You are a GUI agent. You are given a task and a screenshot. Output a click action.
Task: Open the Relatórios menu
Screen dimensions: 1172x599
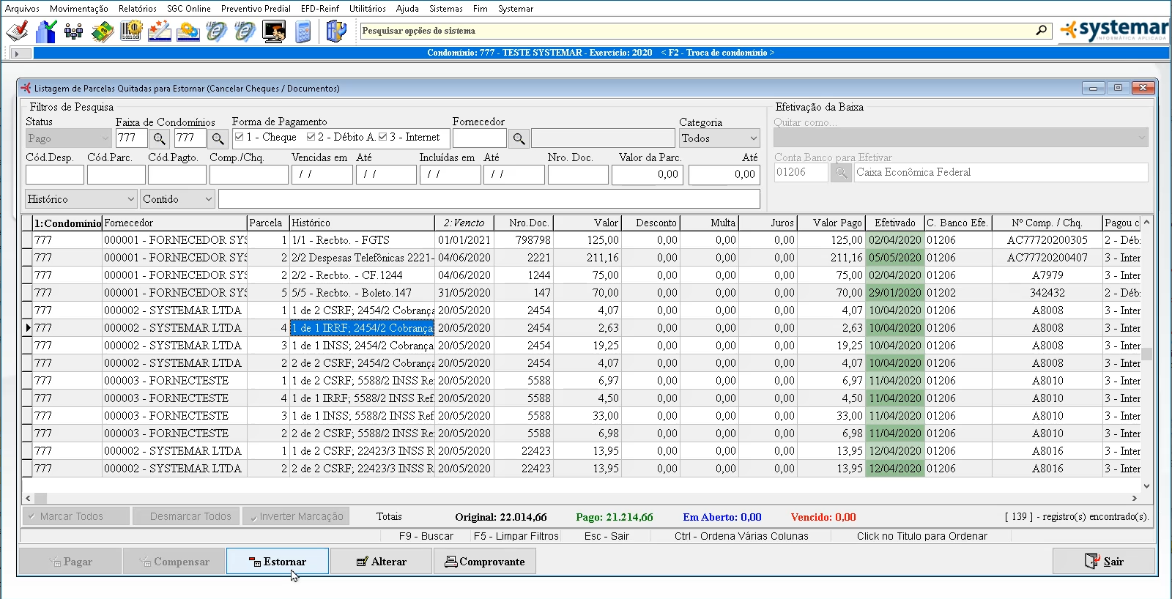coord(137,9)
